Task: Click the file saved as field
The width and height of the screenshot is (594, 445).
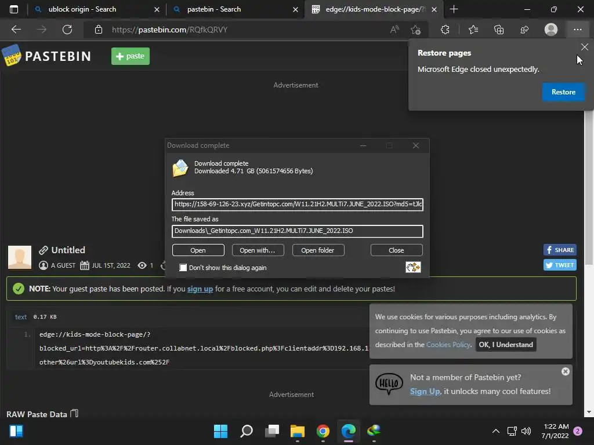Action: (298, 231)
